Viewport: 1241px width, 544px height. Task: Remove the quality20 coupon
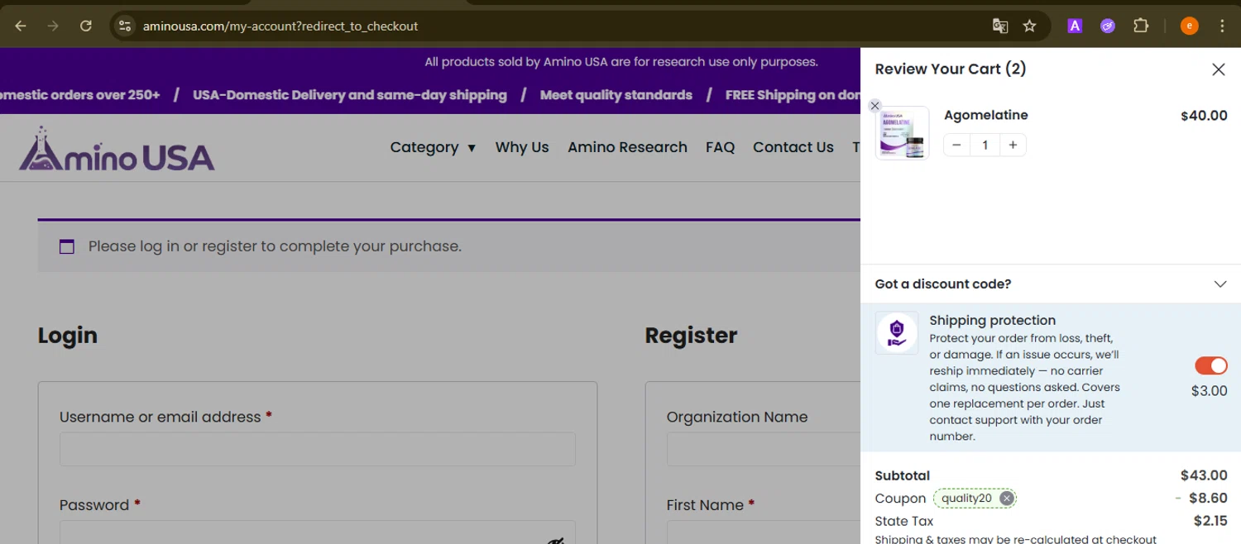pos(1006,499)
